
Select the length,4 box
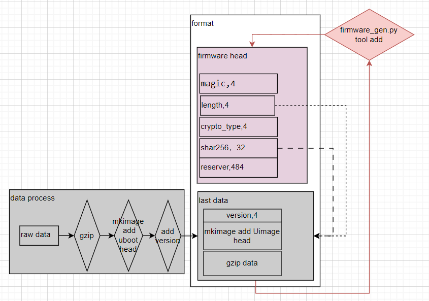click(237, 105)
